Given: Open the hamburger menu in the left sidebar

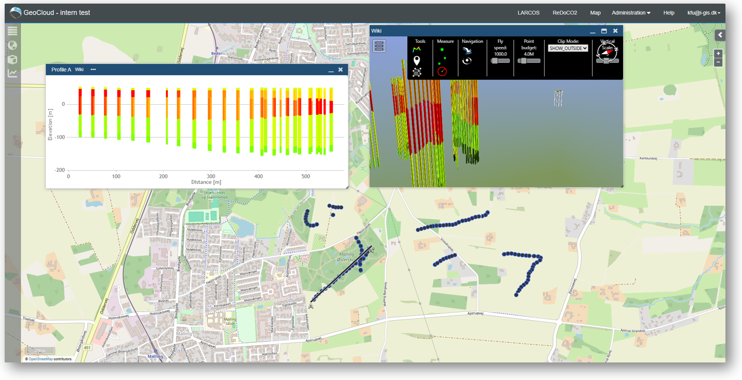Looking at the screenshot, I should [x=12, y=31].
